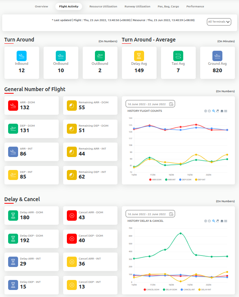
Task: Activate selection zoom magnifier on Delay & Cancel chart
Action: [x=214, y=221]
